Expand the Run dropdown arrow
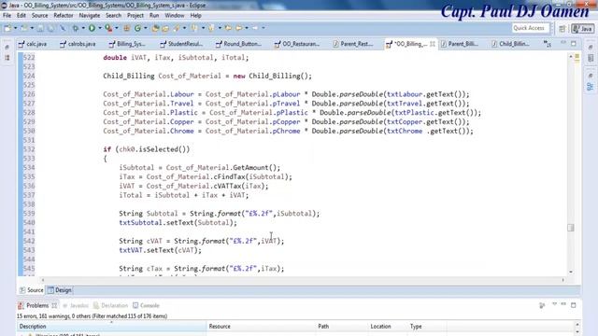Viewport: 598px width, 336px height. (100, 28)
